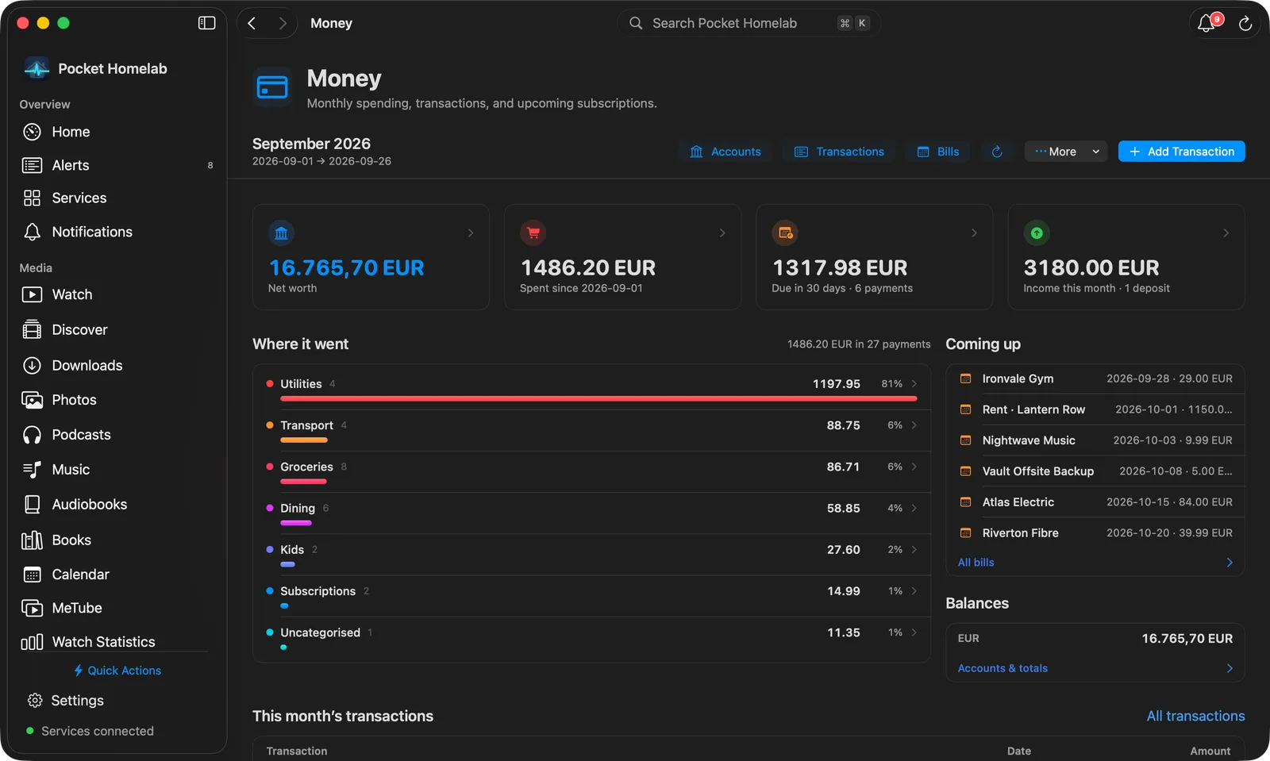This screenshot has height=761, width=1270.
Task: Open the Due in 30 days card
Action: pyautogui.click(x=874, y=257)
